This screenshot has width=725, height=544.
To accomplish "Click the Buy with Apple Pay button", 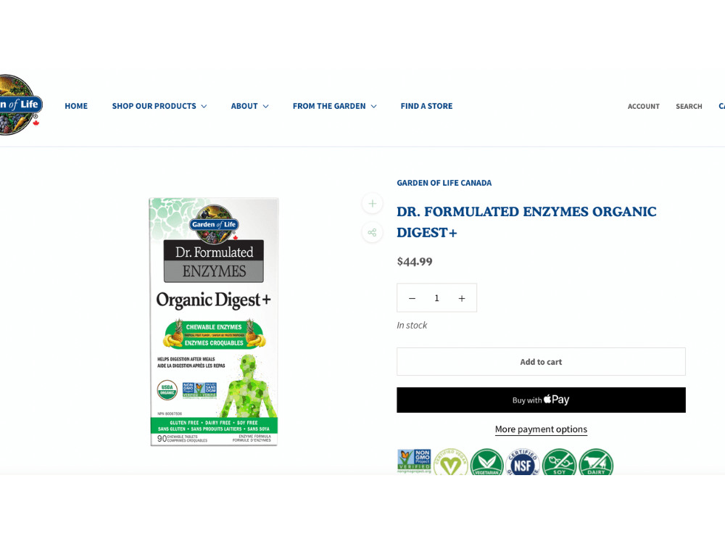I will click(x=541, y=400).
